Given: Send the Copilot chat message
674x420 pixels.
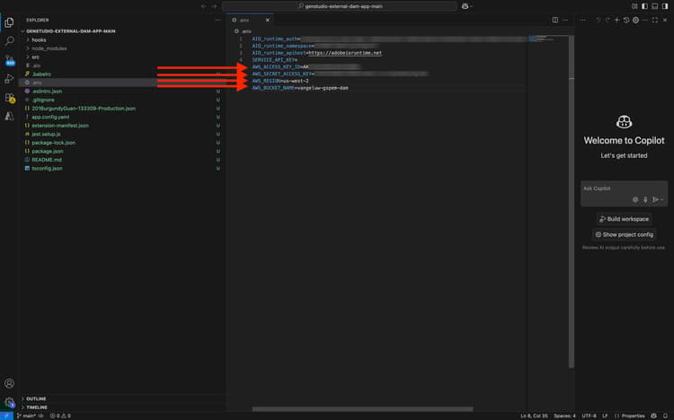Looking at the screenshot, I should [655, 199].
